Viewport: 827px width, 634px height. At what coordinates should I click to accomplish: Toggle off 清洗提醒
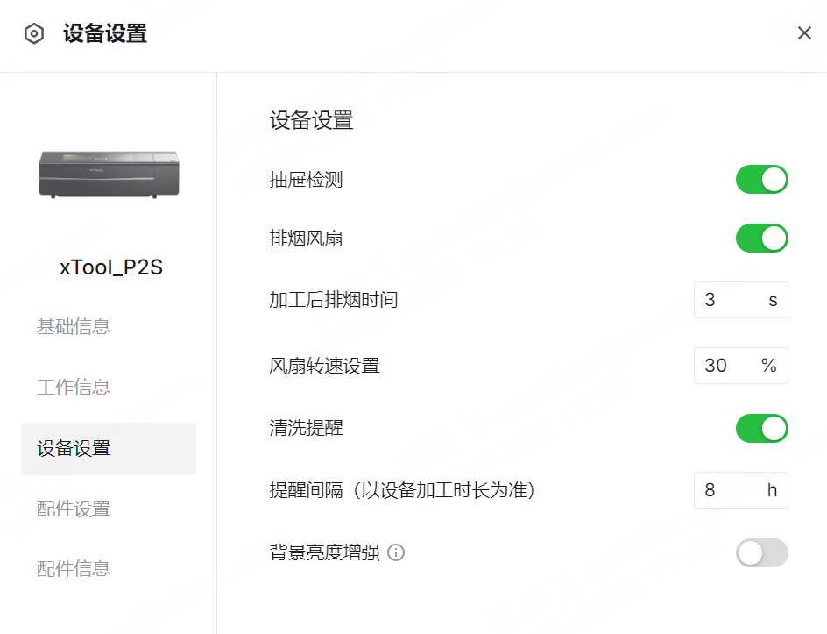pyautogui.click(x=761, y=429)
